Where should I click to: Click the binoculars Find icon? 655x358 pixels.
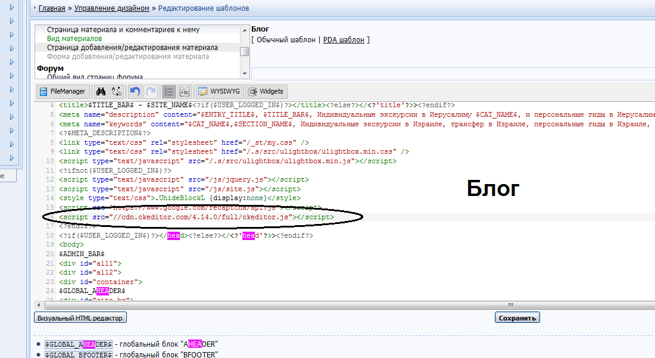[x=101, y=92]
